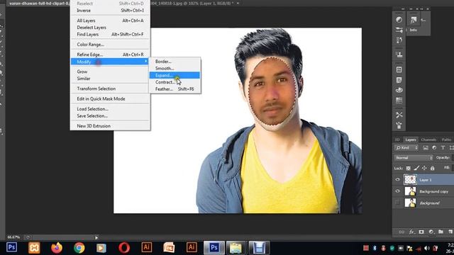
Task: Add a layer mask icon
Action: [x=421, y=232]
